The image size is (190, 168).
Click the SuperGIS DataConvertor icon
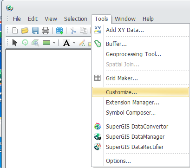pos(98,126)
